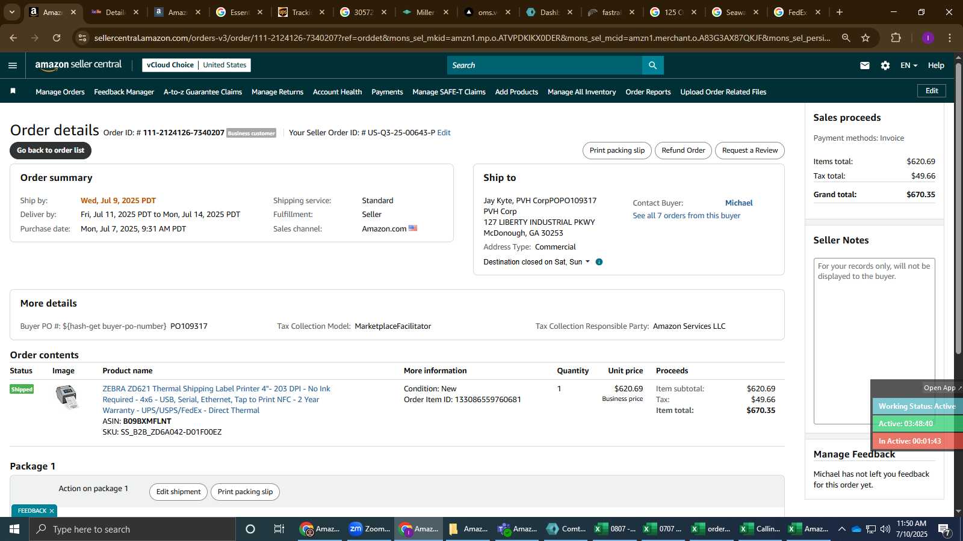Expand the Destination closed on Sat, Sun dropdown

pyautogui.click(x=536, y=262)
